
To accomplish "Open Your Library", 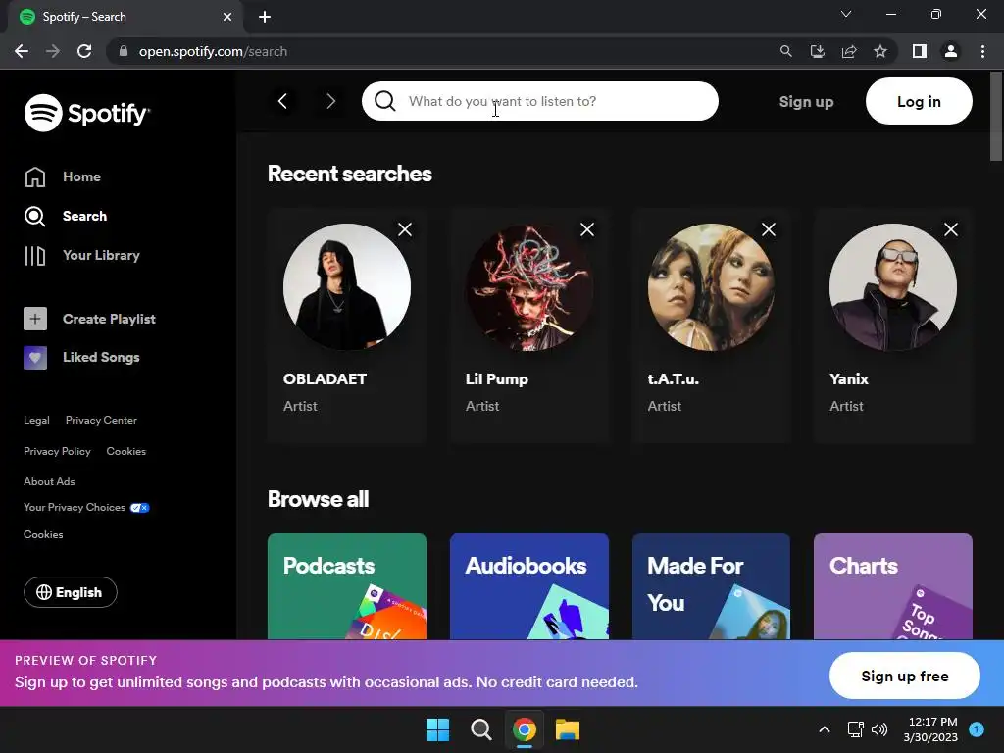I will coord(82,256).
